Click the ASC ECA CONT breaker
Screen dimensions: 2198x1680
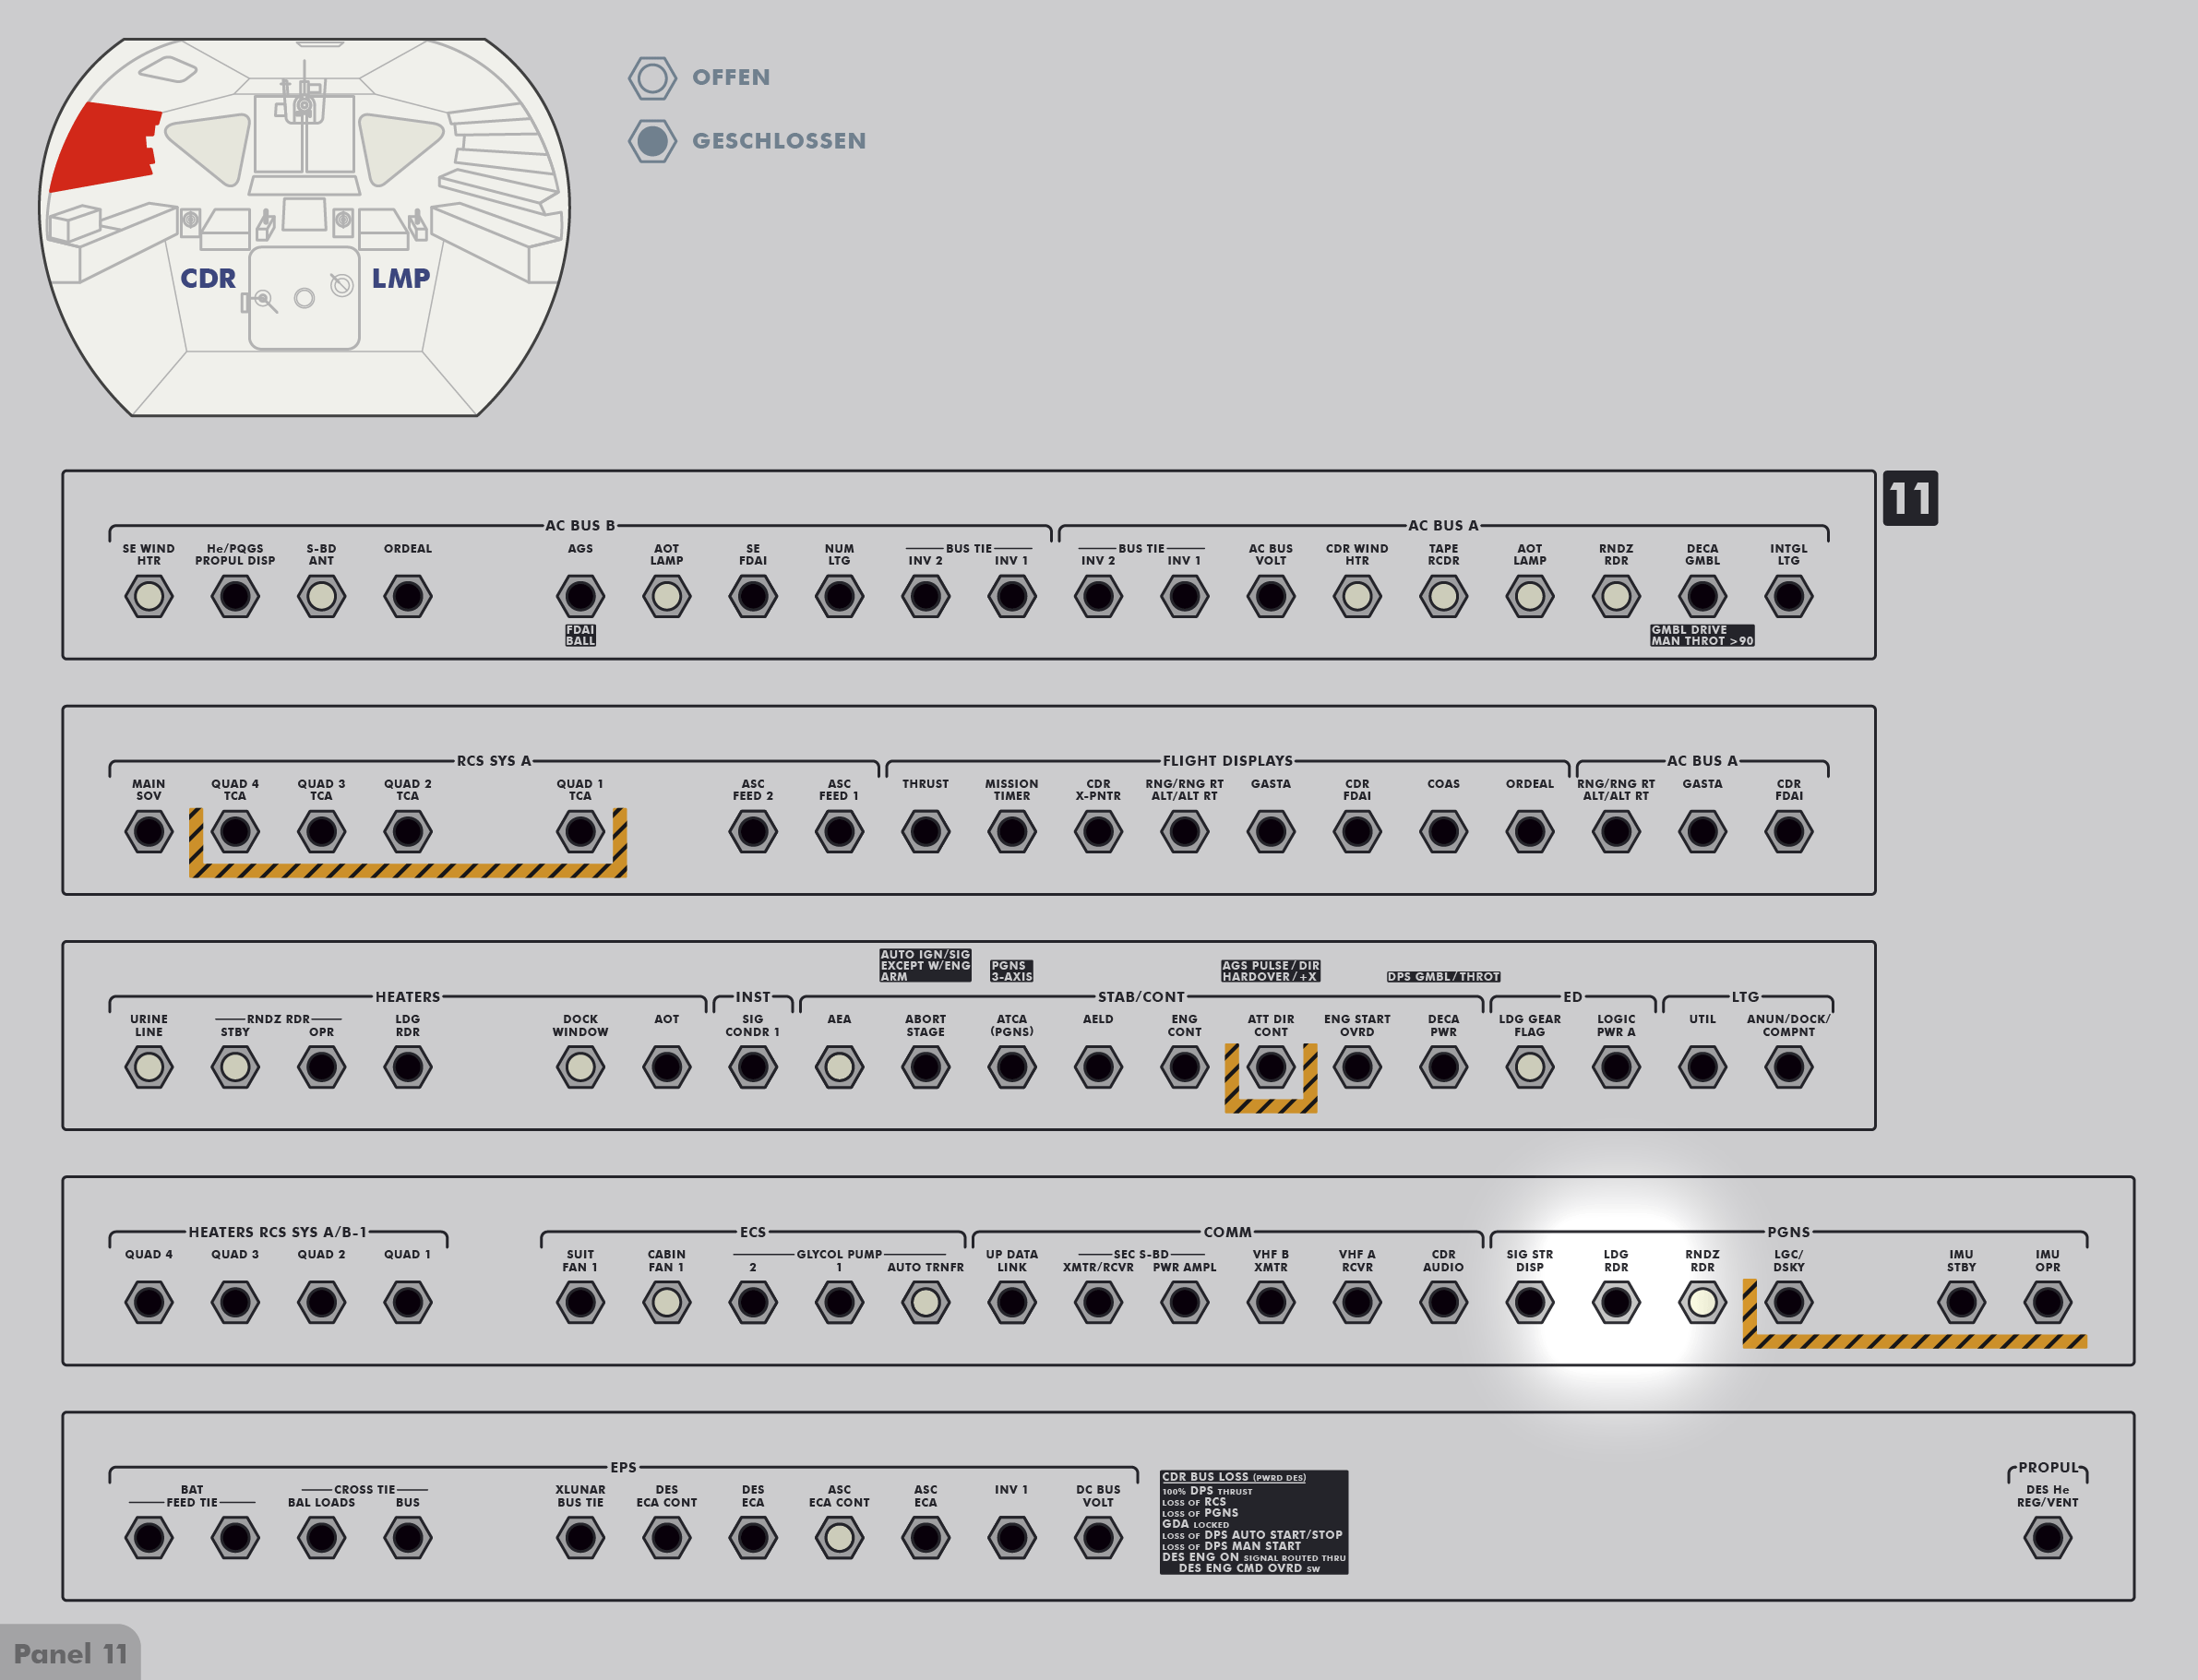coord(839,1538)
